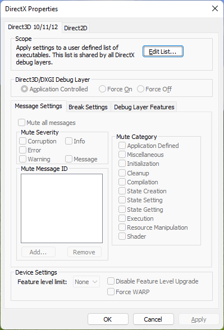Toggle the Initialization category checkbox
The image size is (224, 330).
(x=139, y=164)
